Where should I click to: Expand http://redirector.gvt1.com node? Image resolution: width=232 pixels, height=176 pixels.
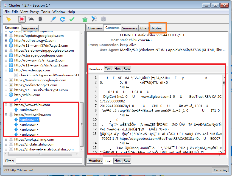click(x=6, y=40)
